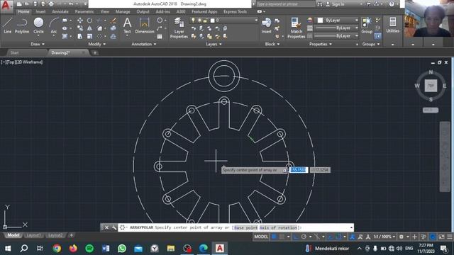Viewport: 454px width, 255px height.
Task: Toggle grid display in status bar
Action: [274, 237]
